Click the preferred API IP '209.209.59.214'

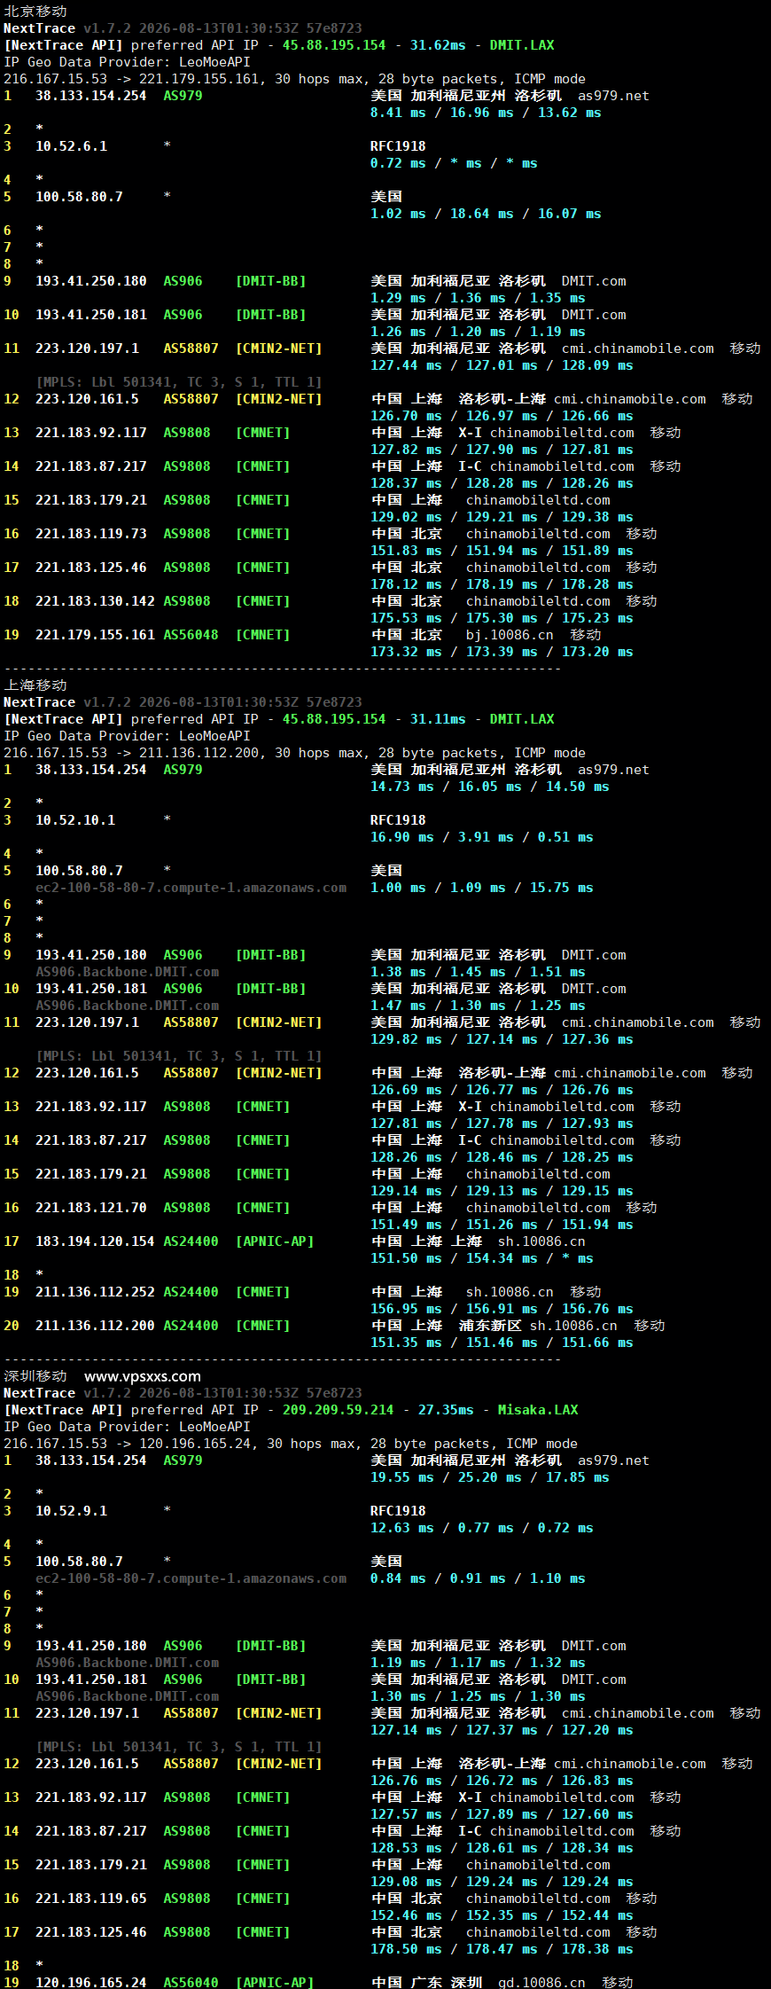pyautogui.click(x=338, y=1409)
